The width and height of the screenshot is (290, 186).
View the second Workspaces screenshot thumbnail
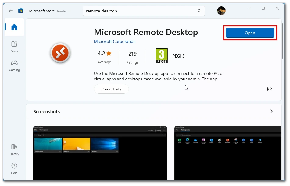[228, 153]
